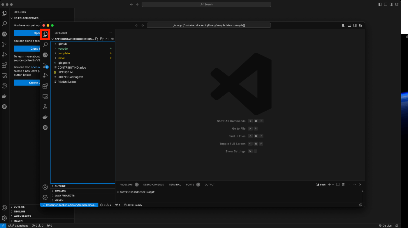Switch to OUTPUT tab
Viewport: 408px width, 228px height.
click(210, 185)
